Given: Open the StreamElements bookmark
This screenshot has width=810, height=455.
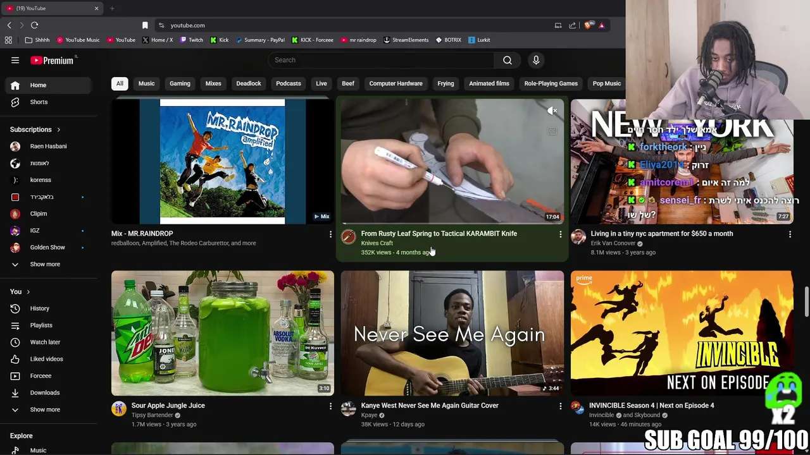Looking at the screenshot, I should tap(406, 40).
